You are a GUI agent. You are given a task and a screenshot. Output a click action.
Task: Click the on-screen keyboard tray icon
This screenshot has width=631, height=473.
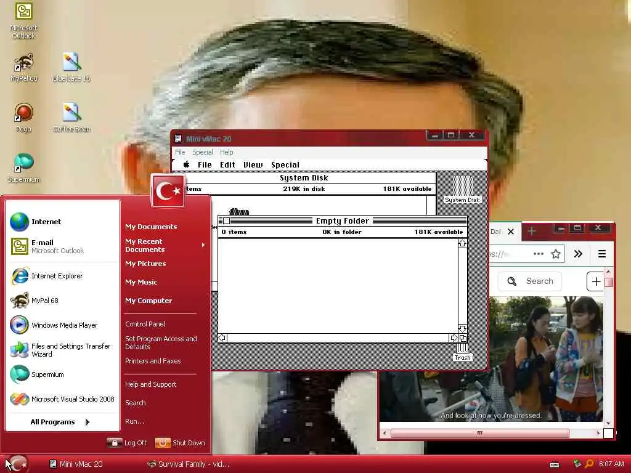pos(555,464)
